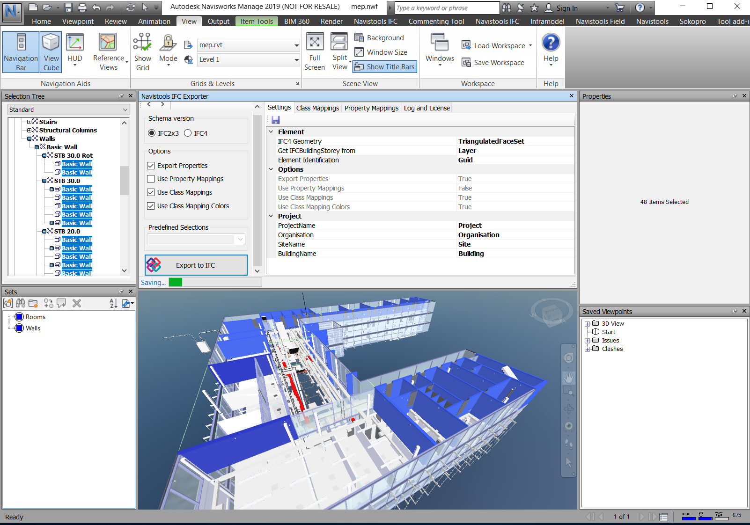Switch to the Class Mappings tab
The height and width of the screenshot is (525, 750).
pos(317,108)
